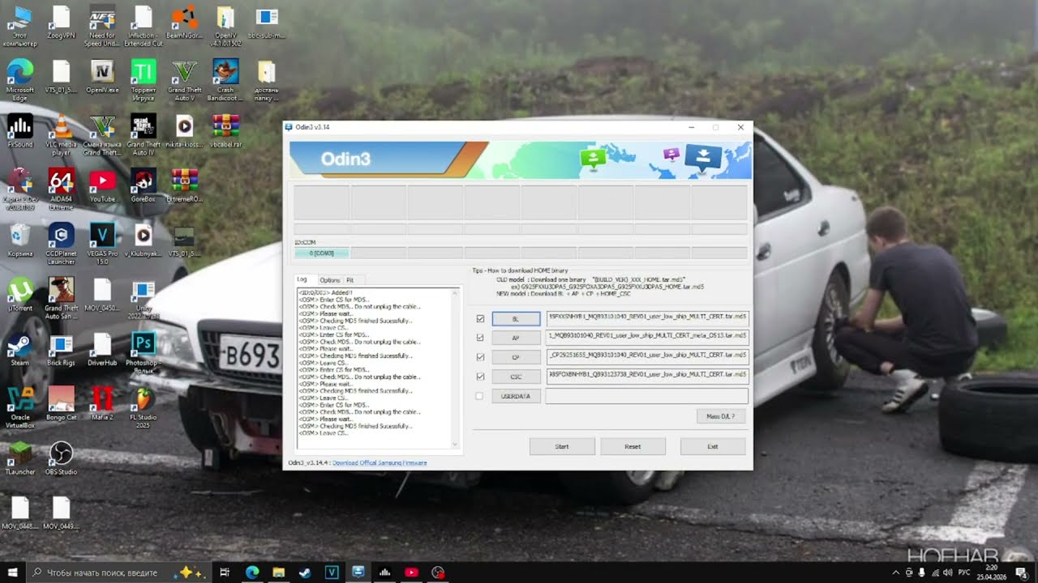Uncheck the BL checkbox in Odin3
Viewport: 1038px width, 583px height.
480,319
